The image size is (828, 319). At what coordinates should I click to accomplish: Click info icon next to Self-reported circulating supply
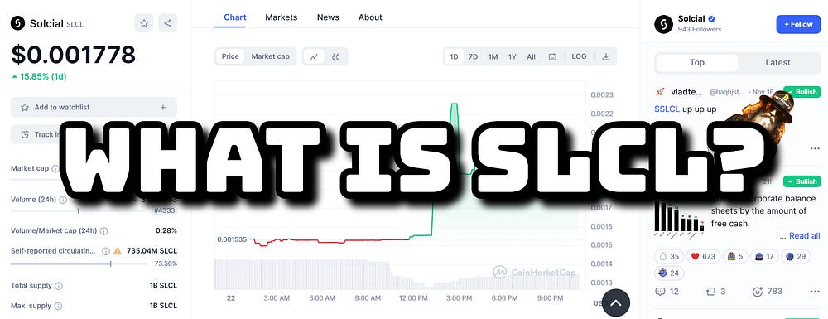pos(106,251)
